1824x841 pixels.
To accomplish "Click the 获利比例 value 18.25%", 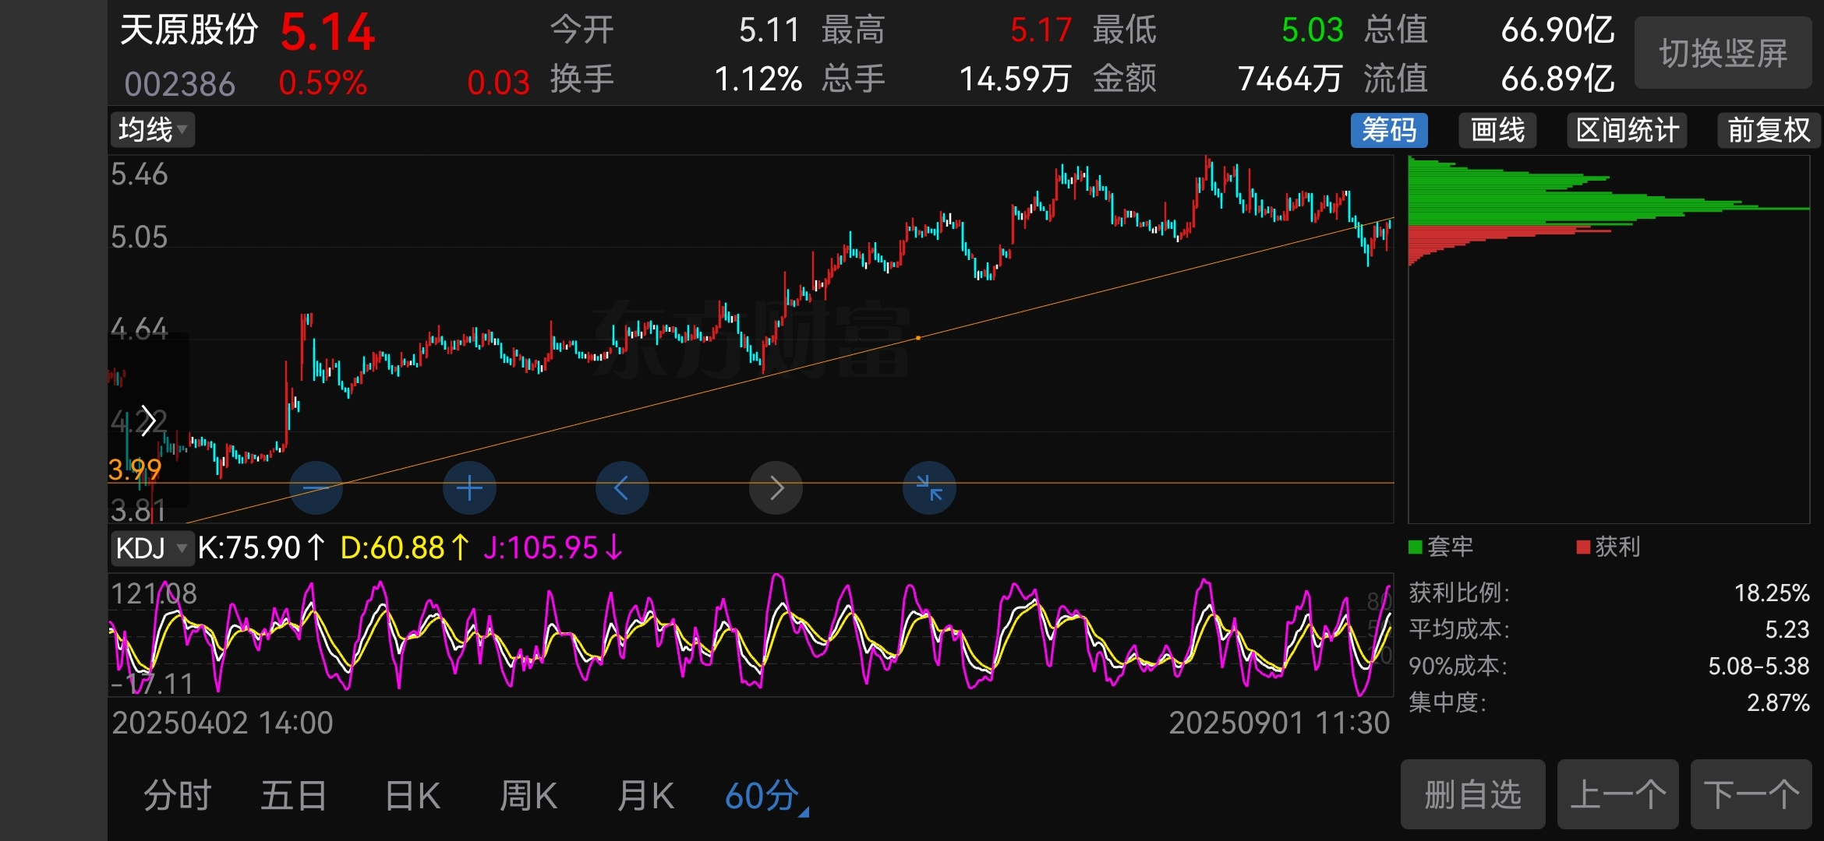I will coord(1772,593).
